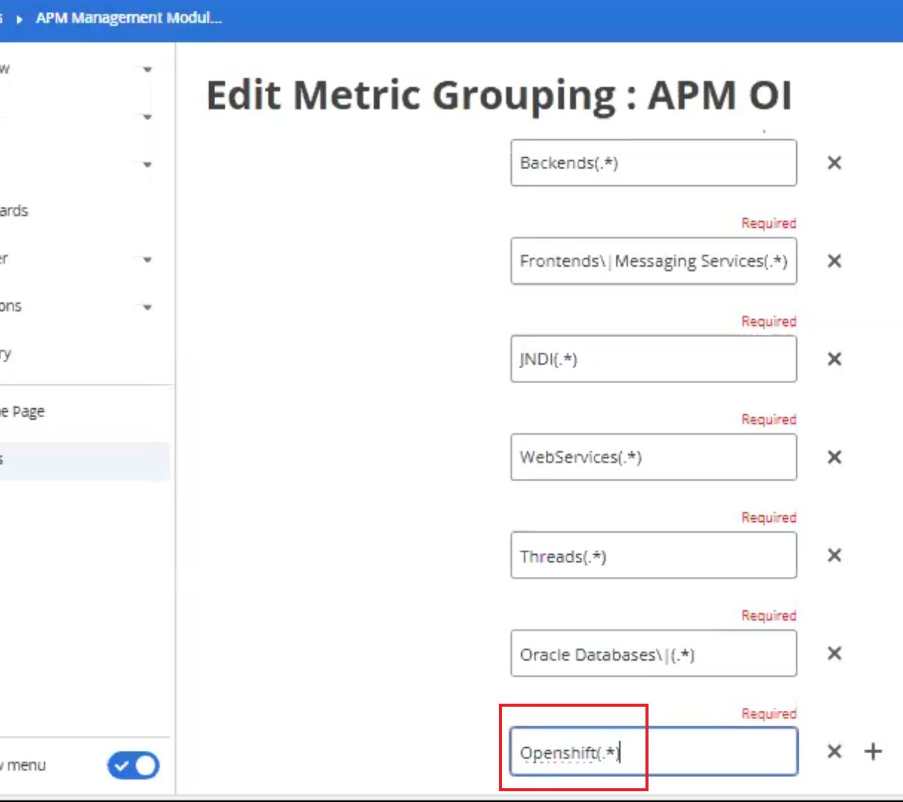Add a new expression with plus icon
The height and width of the screenshot is (802, 903).
873,751
